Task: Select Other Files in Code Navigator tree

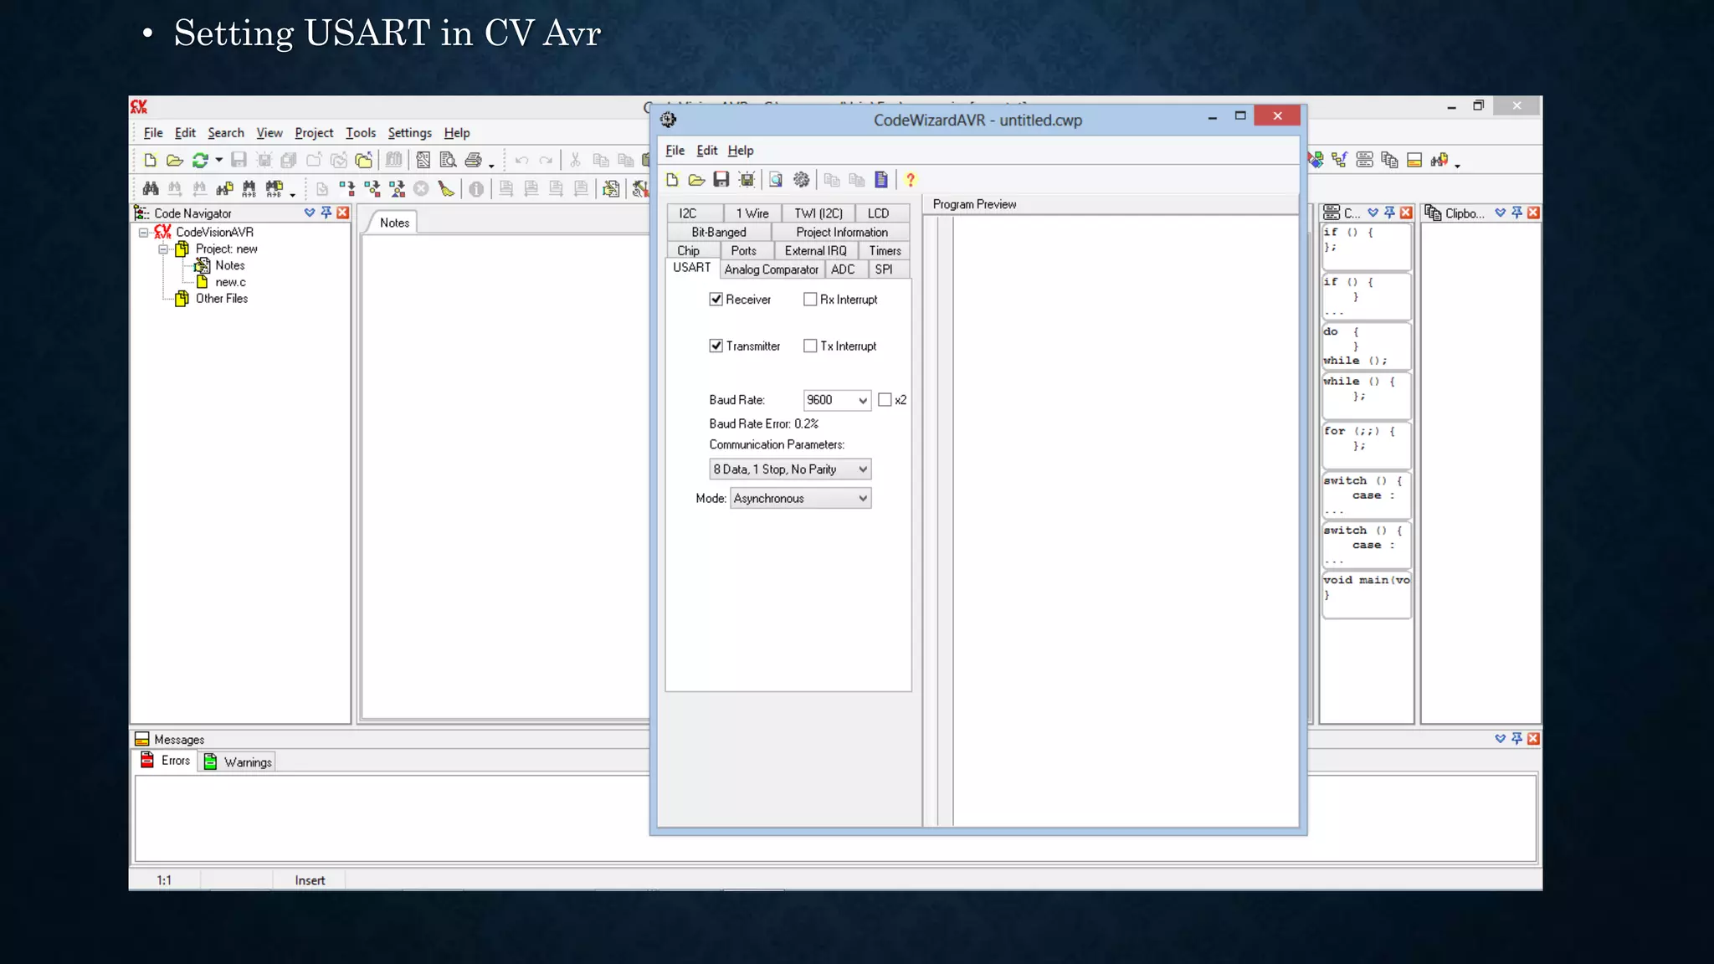Action: tap(222, 299)
